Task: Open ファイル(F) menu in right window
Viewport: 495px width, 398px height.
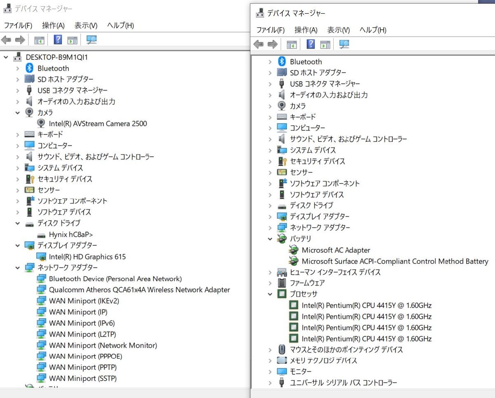Action: click(271, 30)
